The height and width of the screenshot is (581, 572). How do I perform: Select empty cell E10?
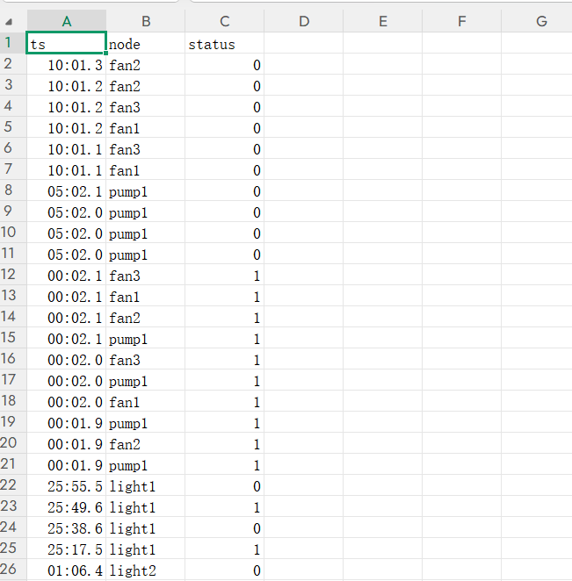[x=383, y=233]
